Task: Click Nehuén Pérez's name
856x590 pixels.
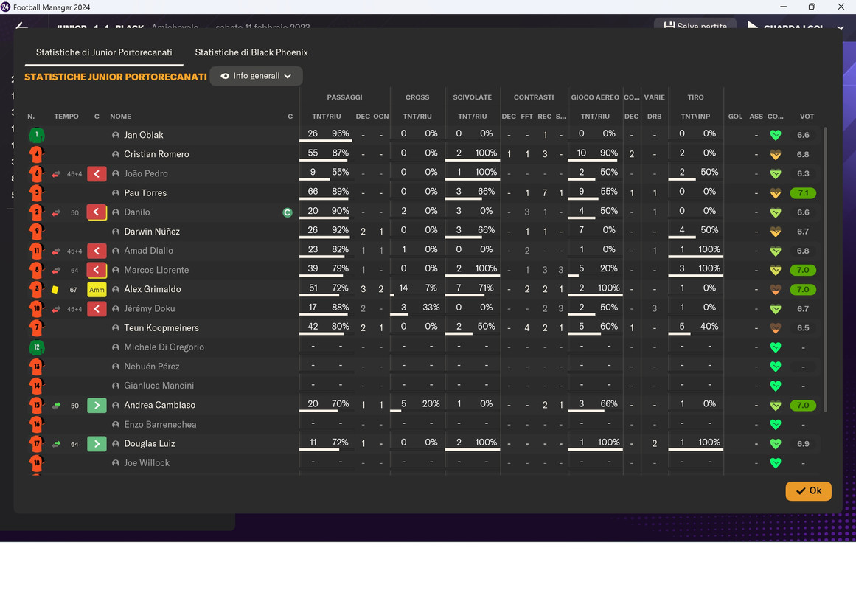Action: [152, 367]
